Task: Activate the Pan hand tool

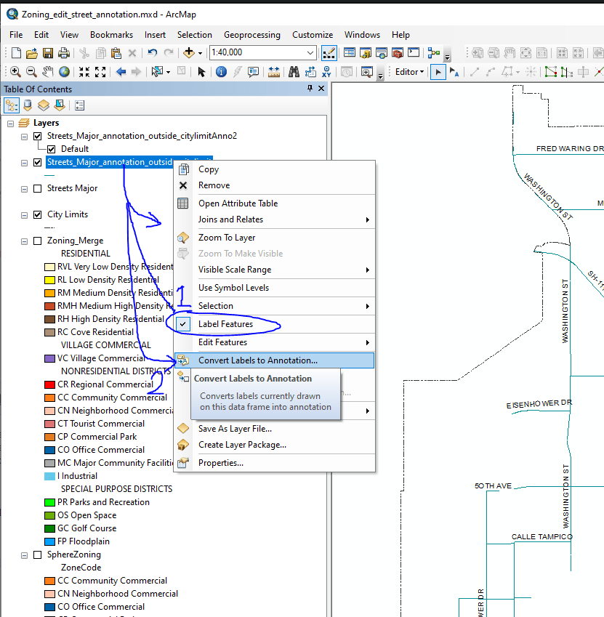Action: tap(48, 72)
